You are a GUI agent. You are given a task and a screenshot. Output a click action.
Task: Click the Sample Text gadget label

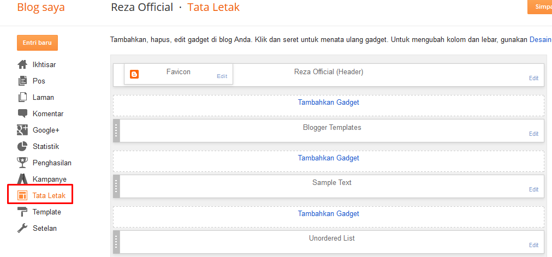332,183
